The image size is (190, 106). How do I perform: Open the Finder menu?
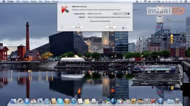(11, 1)
